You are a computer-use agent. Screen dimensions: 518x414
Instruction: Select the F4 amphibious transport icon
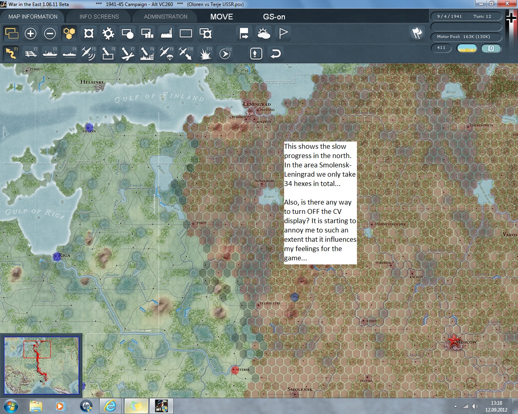click(x=69, y=53)
